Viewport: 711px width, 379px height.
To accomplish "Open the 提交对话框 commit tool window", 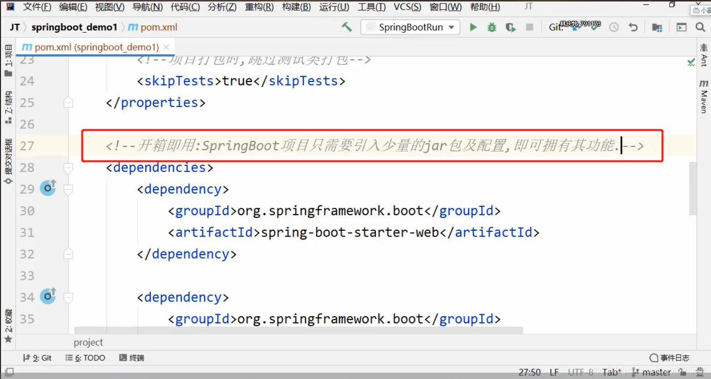I will pos(8,161).
